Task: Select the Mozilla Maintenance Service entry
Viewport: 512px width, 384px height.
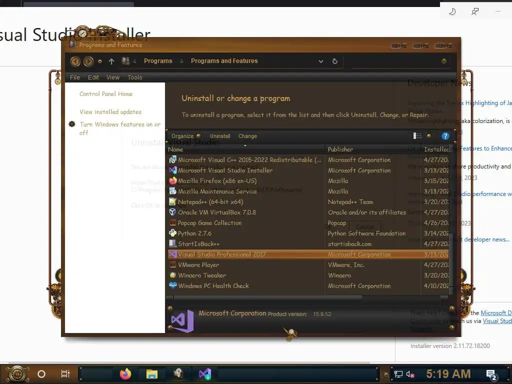Action: pyautogui.click(x=308, y=191)
